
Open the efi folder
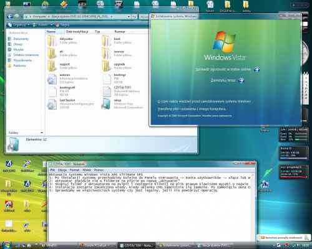coord(62,53)
